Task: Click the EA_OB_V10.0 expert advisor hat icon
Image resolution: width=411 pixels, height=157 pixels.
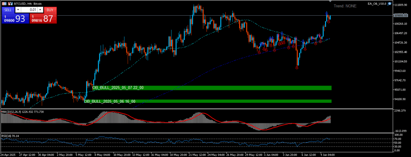Action: (x=389, y=4)
